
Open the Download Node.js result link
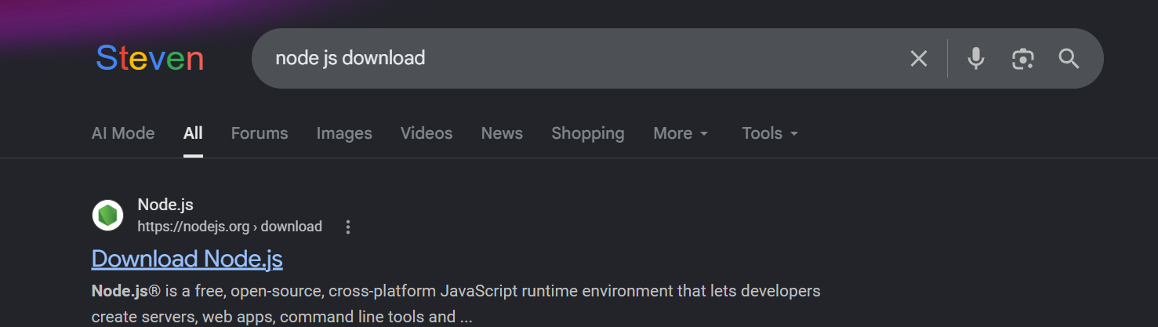tap(187, 259)
